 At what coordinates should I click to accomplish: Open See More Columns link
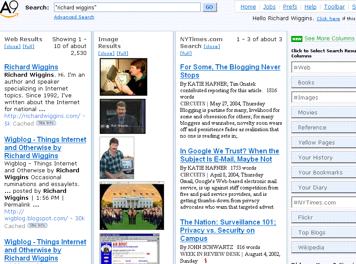329,39
